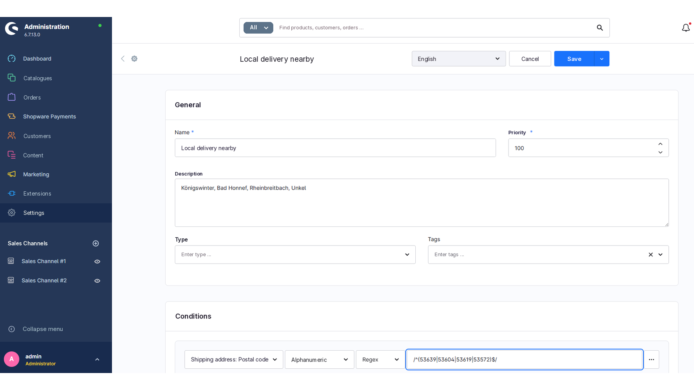Screen dimensions: 694x390
Task: Click the Catalogues sidebar icon
Action: [x=12, y=78]
